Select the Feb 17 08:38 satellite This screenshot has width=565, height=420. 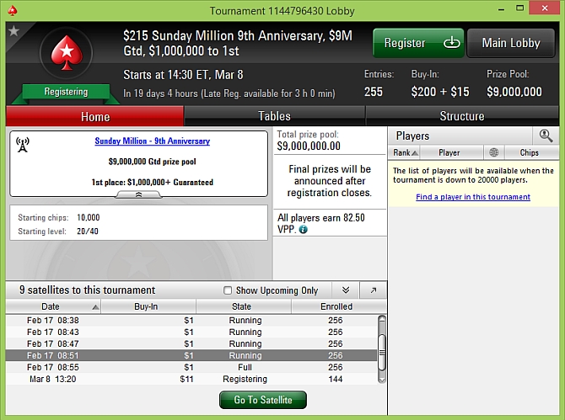[x=191, y=320]
